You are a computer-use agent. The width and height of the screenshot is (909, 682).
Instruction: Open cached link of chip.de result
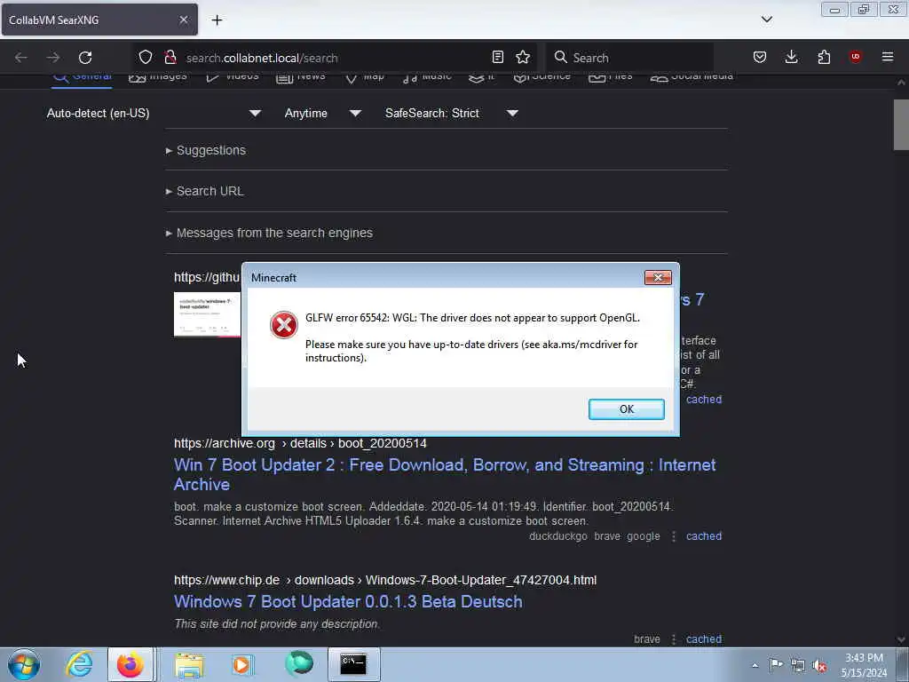coord(704,639)
